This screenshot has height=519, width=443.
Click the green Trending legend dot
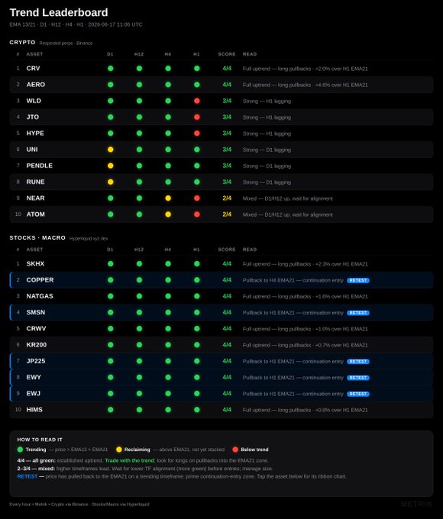click(x=20, y=450)
